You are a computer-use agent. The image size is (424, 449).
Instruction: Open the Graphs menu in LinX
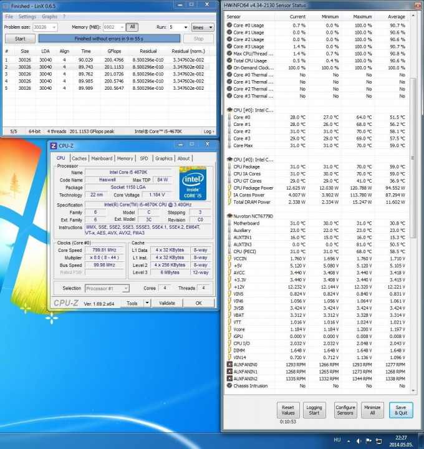coord(49,17)
